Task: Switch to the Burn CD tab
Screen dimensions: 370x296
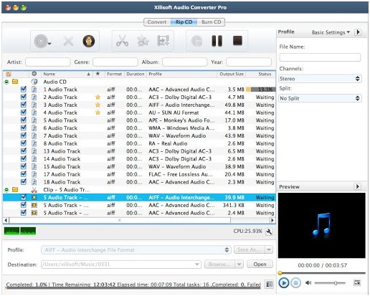Action: [211, 22]
